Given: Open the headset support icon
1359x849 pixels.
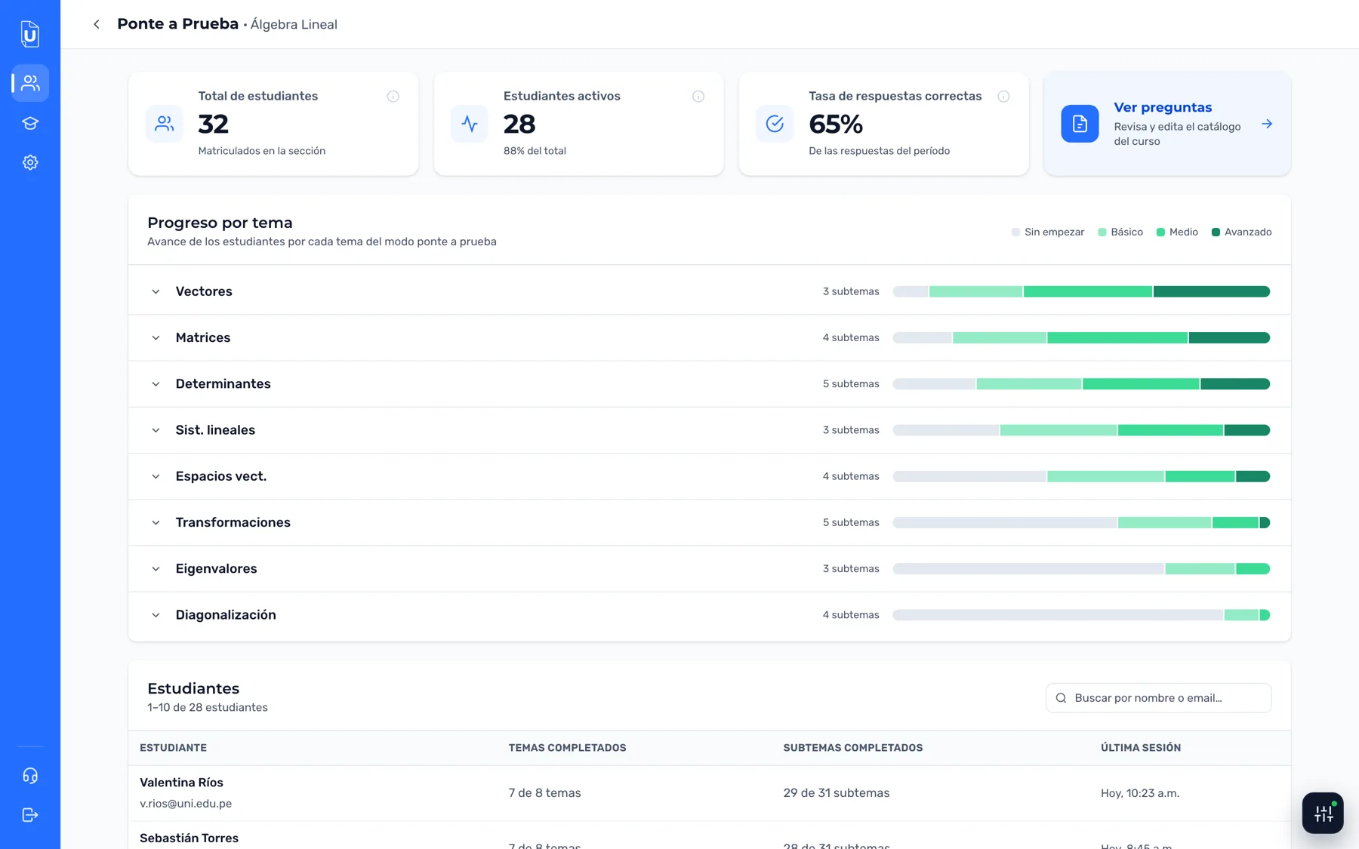Looking at the screenshot, I should pos(30,776).
